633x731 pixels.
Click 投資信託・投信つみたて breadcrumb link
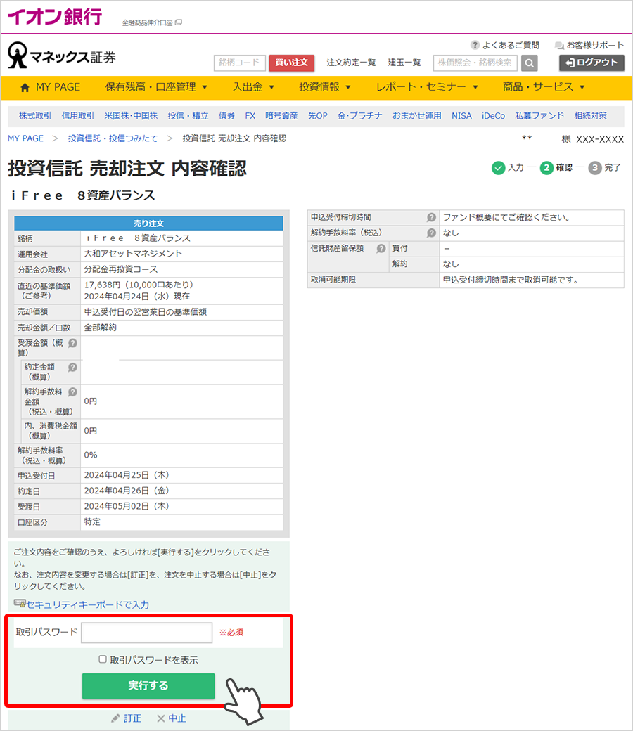[x=113, y=138]
